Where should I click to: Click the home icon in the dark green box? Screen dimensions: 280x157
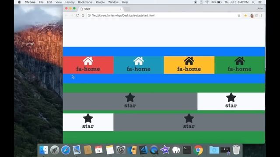239,61
